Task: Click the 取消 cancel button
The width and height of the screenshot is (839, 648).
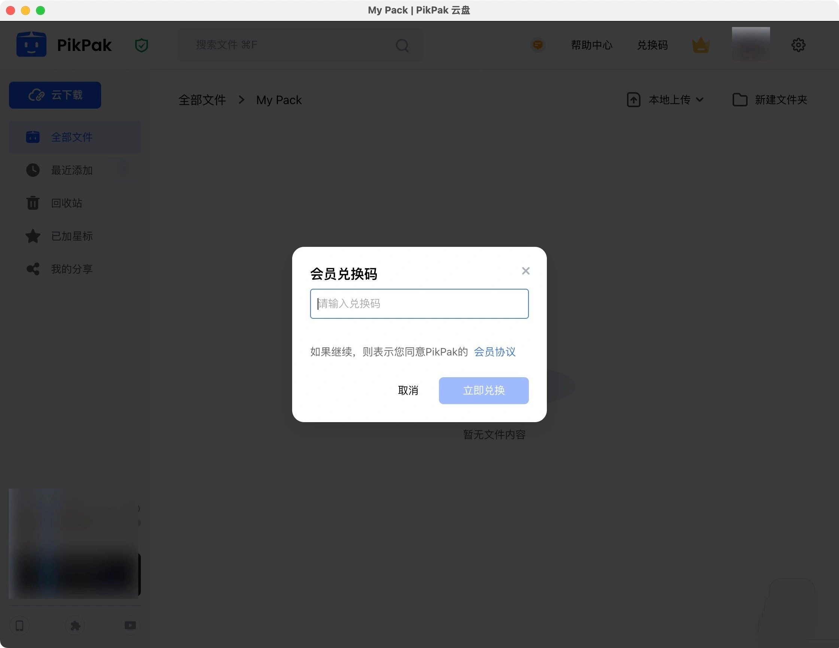Action: tap(408, 390)
